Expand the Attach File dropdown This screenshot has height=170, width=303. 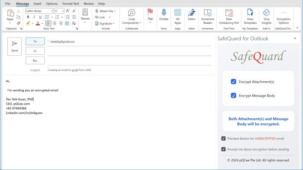(x=115, y=11)
